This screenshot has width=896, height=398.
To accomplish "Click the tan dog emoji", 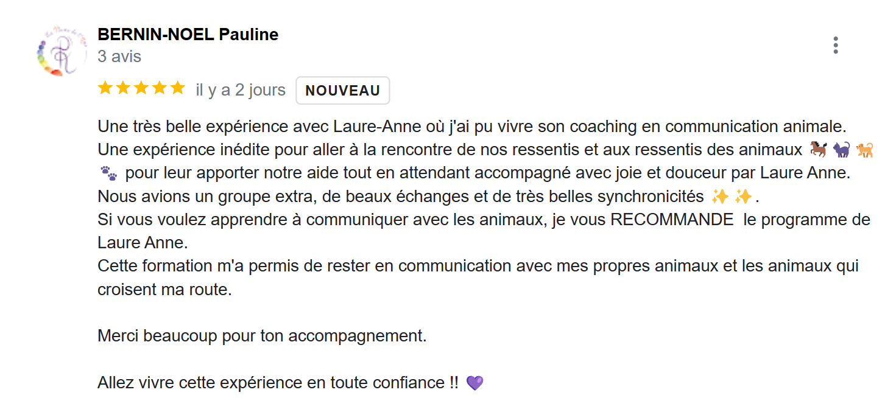I will click(x=866, y=150).
